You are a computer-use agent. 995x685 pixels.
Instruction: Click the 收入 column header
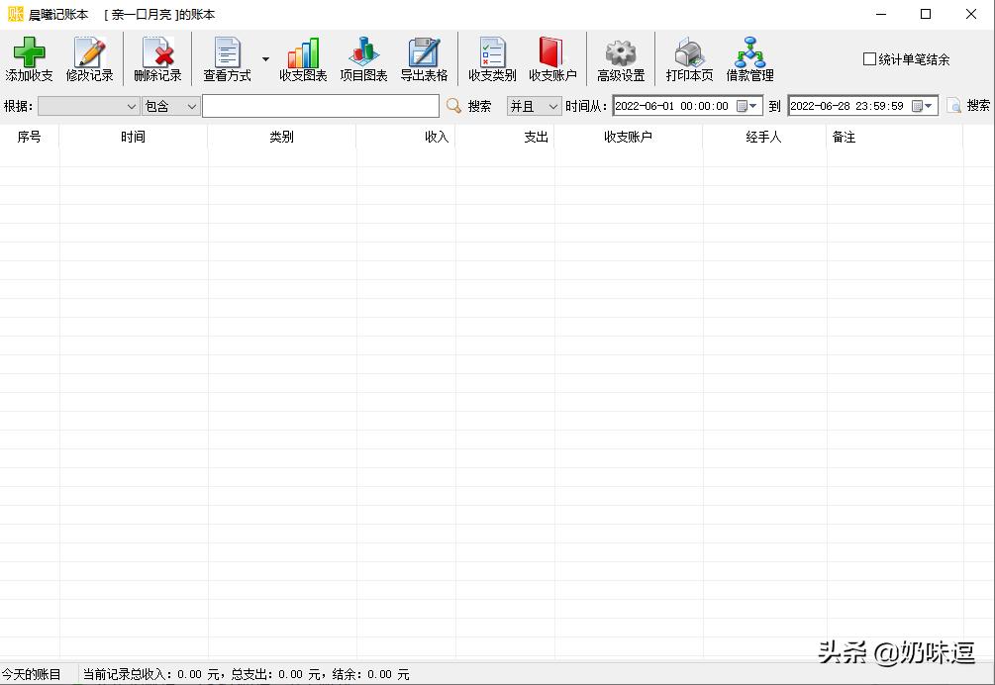pyautogui.click(x=406, y=137)
